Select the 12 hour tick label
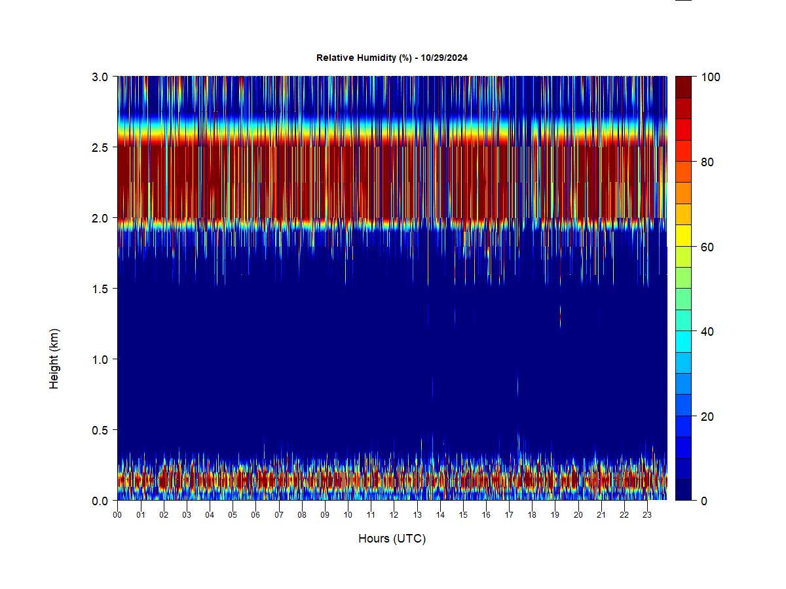This screenshot has width=786, height=589. (394, 515)
